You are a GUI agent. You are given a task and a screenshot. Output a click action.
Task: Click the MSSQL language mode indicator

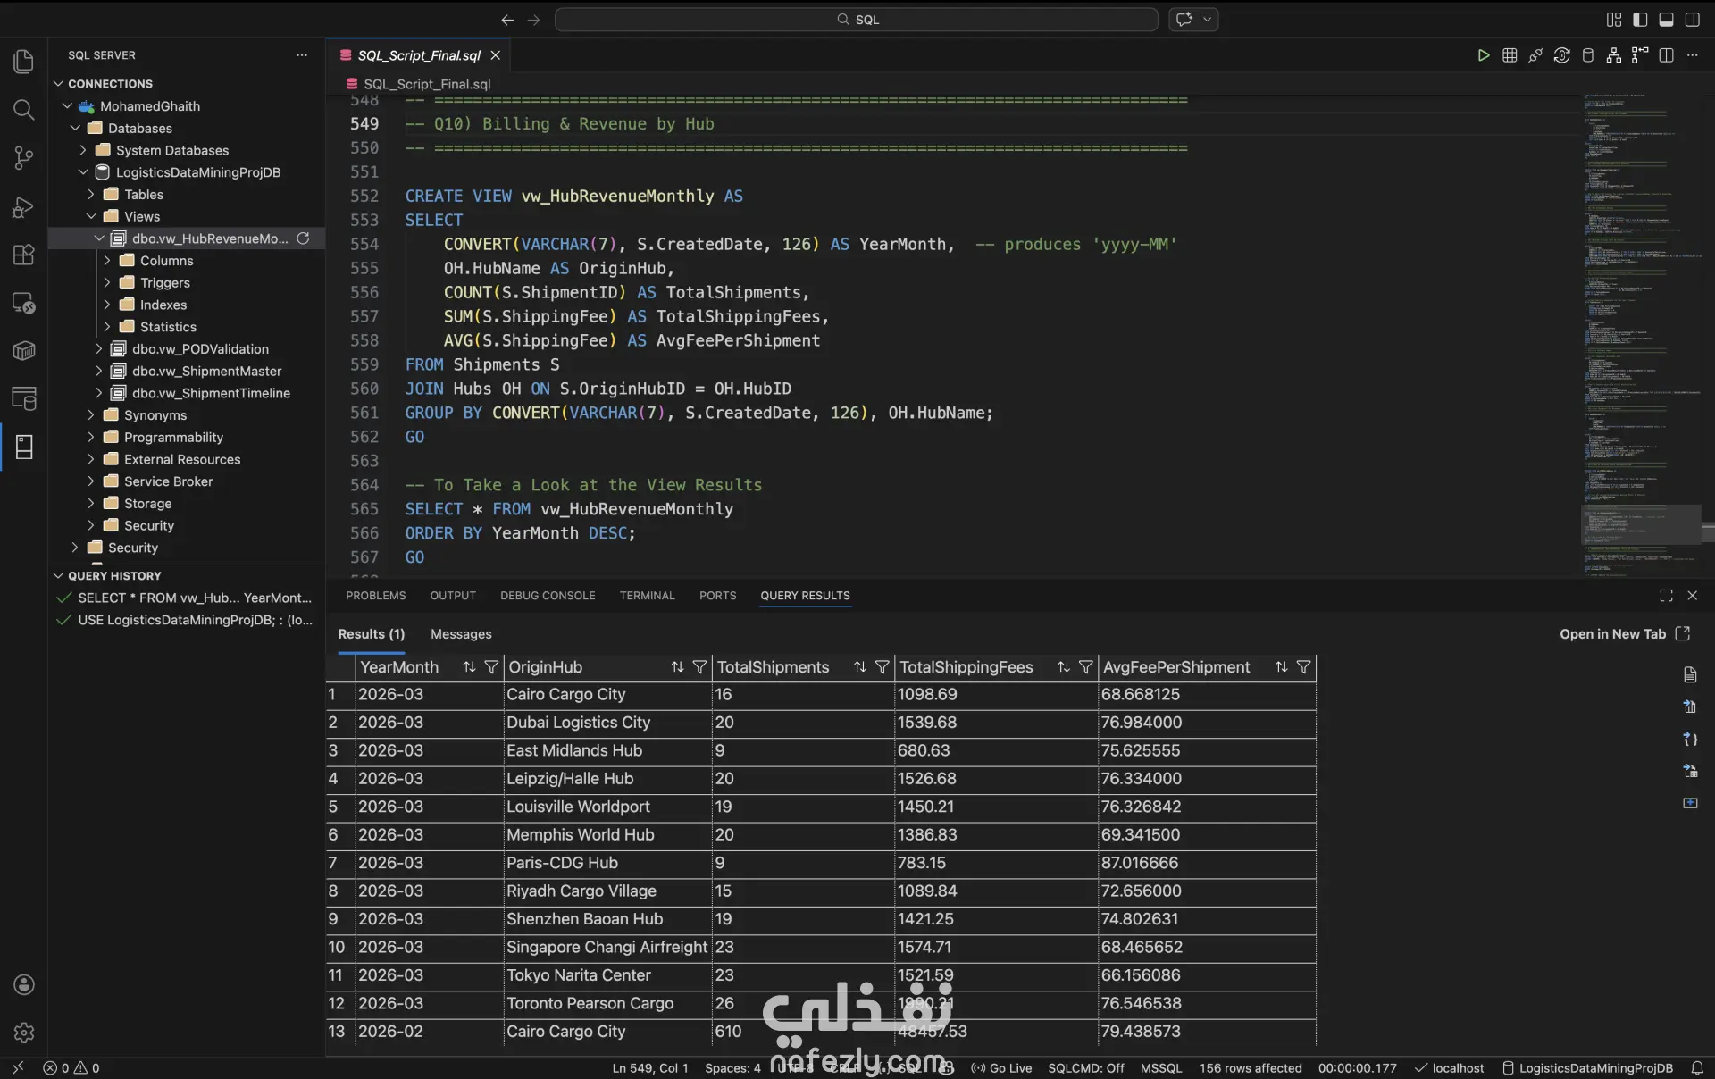click(1161, 1067)
